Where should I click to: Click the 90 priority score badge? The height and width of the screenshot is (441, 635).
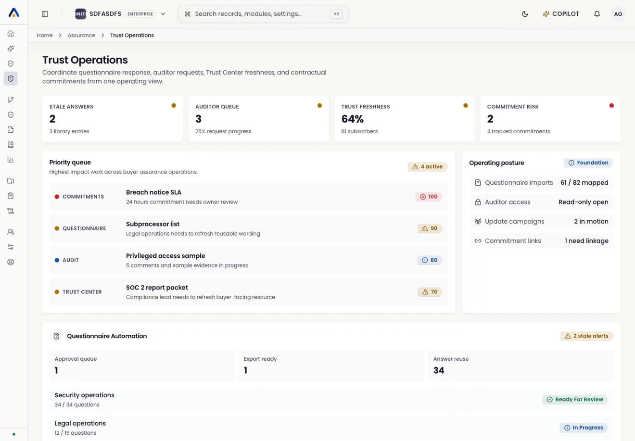click(430, 228)
